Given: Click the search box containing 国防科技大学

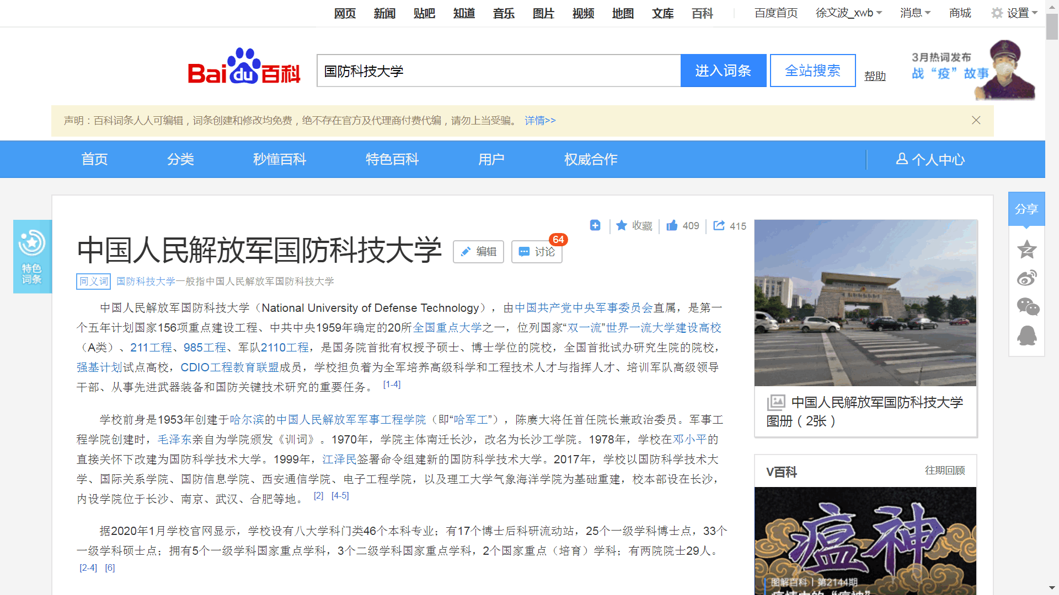Looking at the screenshot, I should click(498, 71).
